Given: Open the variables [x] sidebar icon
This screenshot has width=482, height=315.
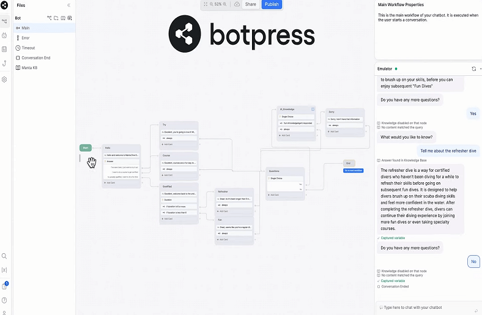Looking at the screenshot, I should click(x=4, y=270).
